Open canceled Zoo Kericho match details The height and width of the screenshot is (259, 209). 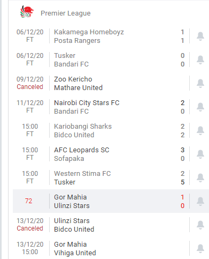(101, 83)
